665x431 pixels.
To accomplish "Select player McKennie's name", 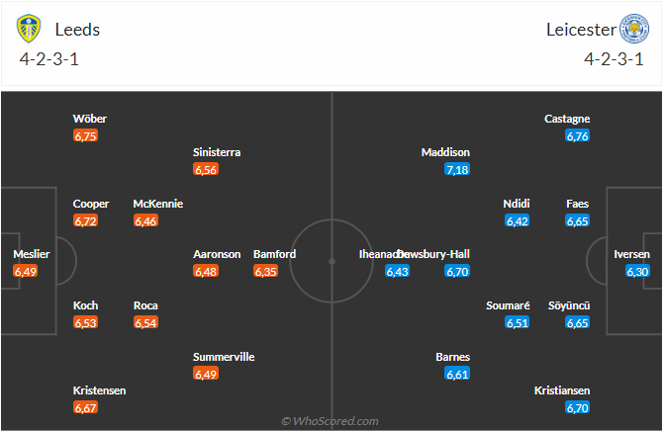I will pyautogui.click(x=158, y=204).
